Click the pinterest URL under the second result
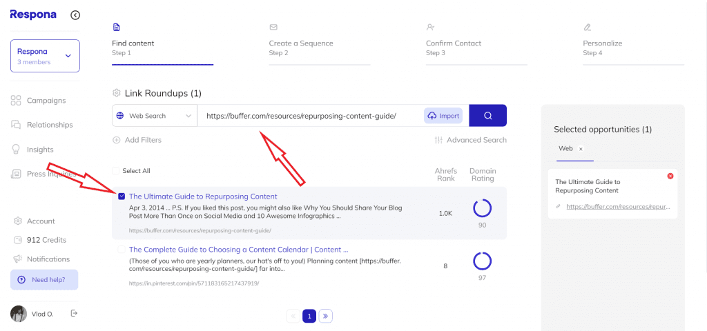The width and height of the screenshot is (707, 331). point(194,283)
